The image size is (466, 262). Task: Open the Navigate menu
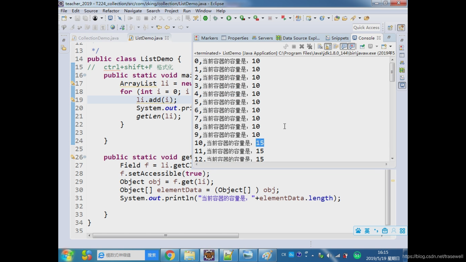tap(133, 11)
